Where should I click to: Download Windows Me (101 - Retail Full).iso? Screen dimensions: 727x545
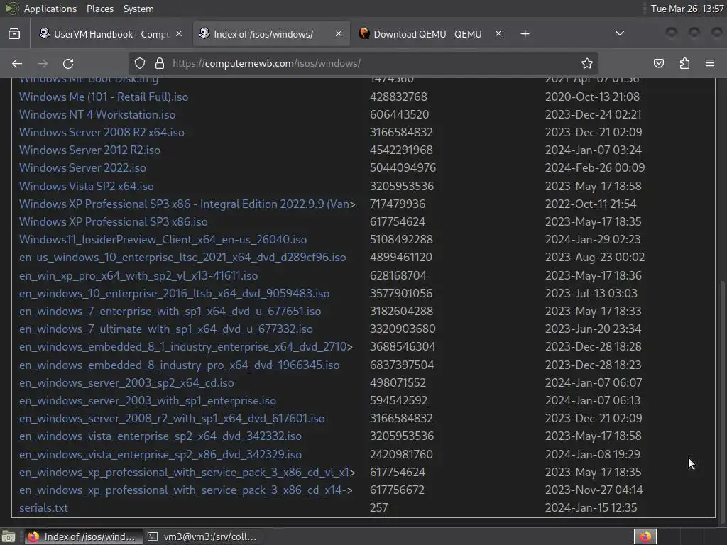click(x=104, y=97)
